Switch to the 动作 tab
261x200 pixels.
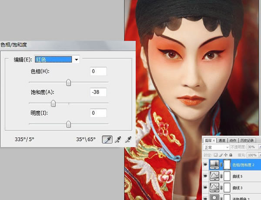(233, 140)
